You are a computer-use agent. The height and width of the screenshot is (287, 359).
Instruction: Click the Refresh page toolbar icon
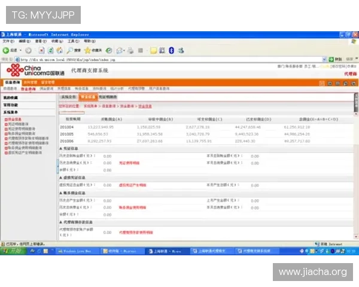[50, 50]
